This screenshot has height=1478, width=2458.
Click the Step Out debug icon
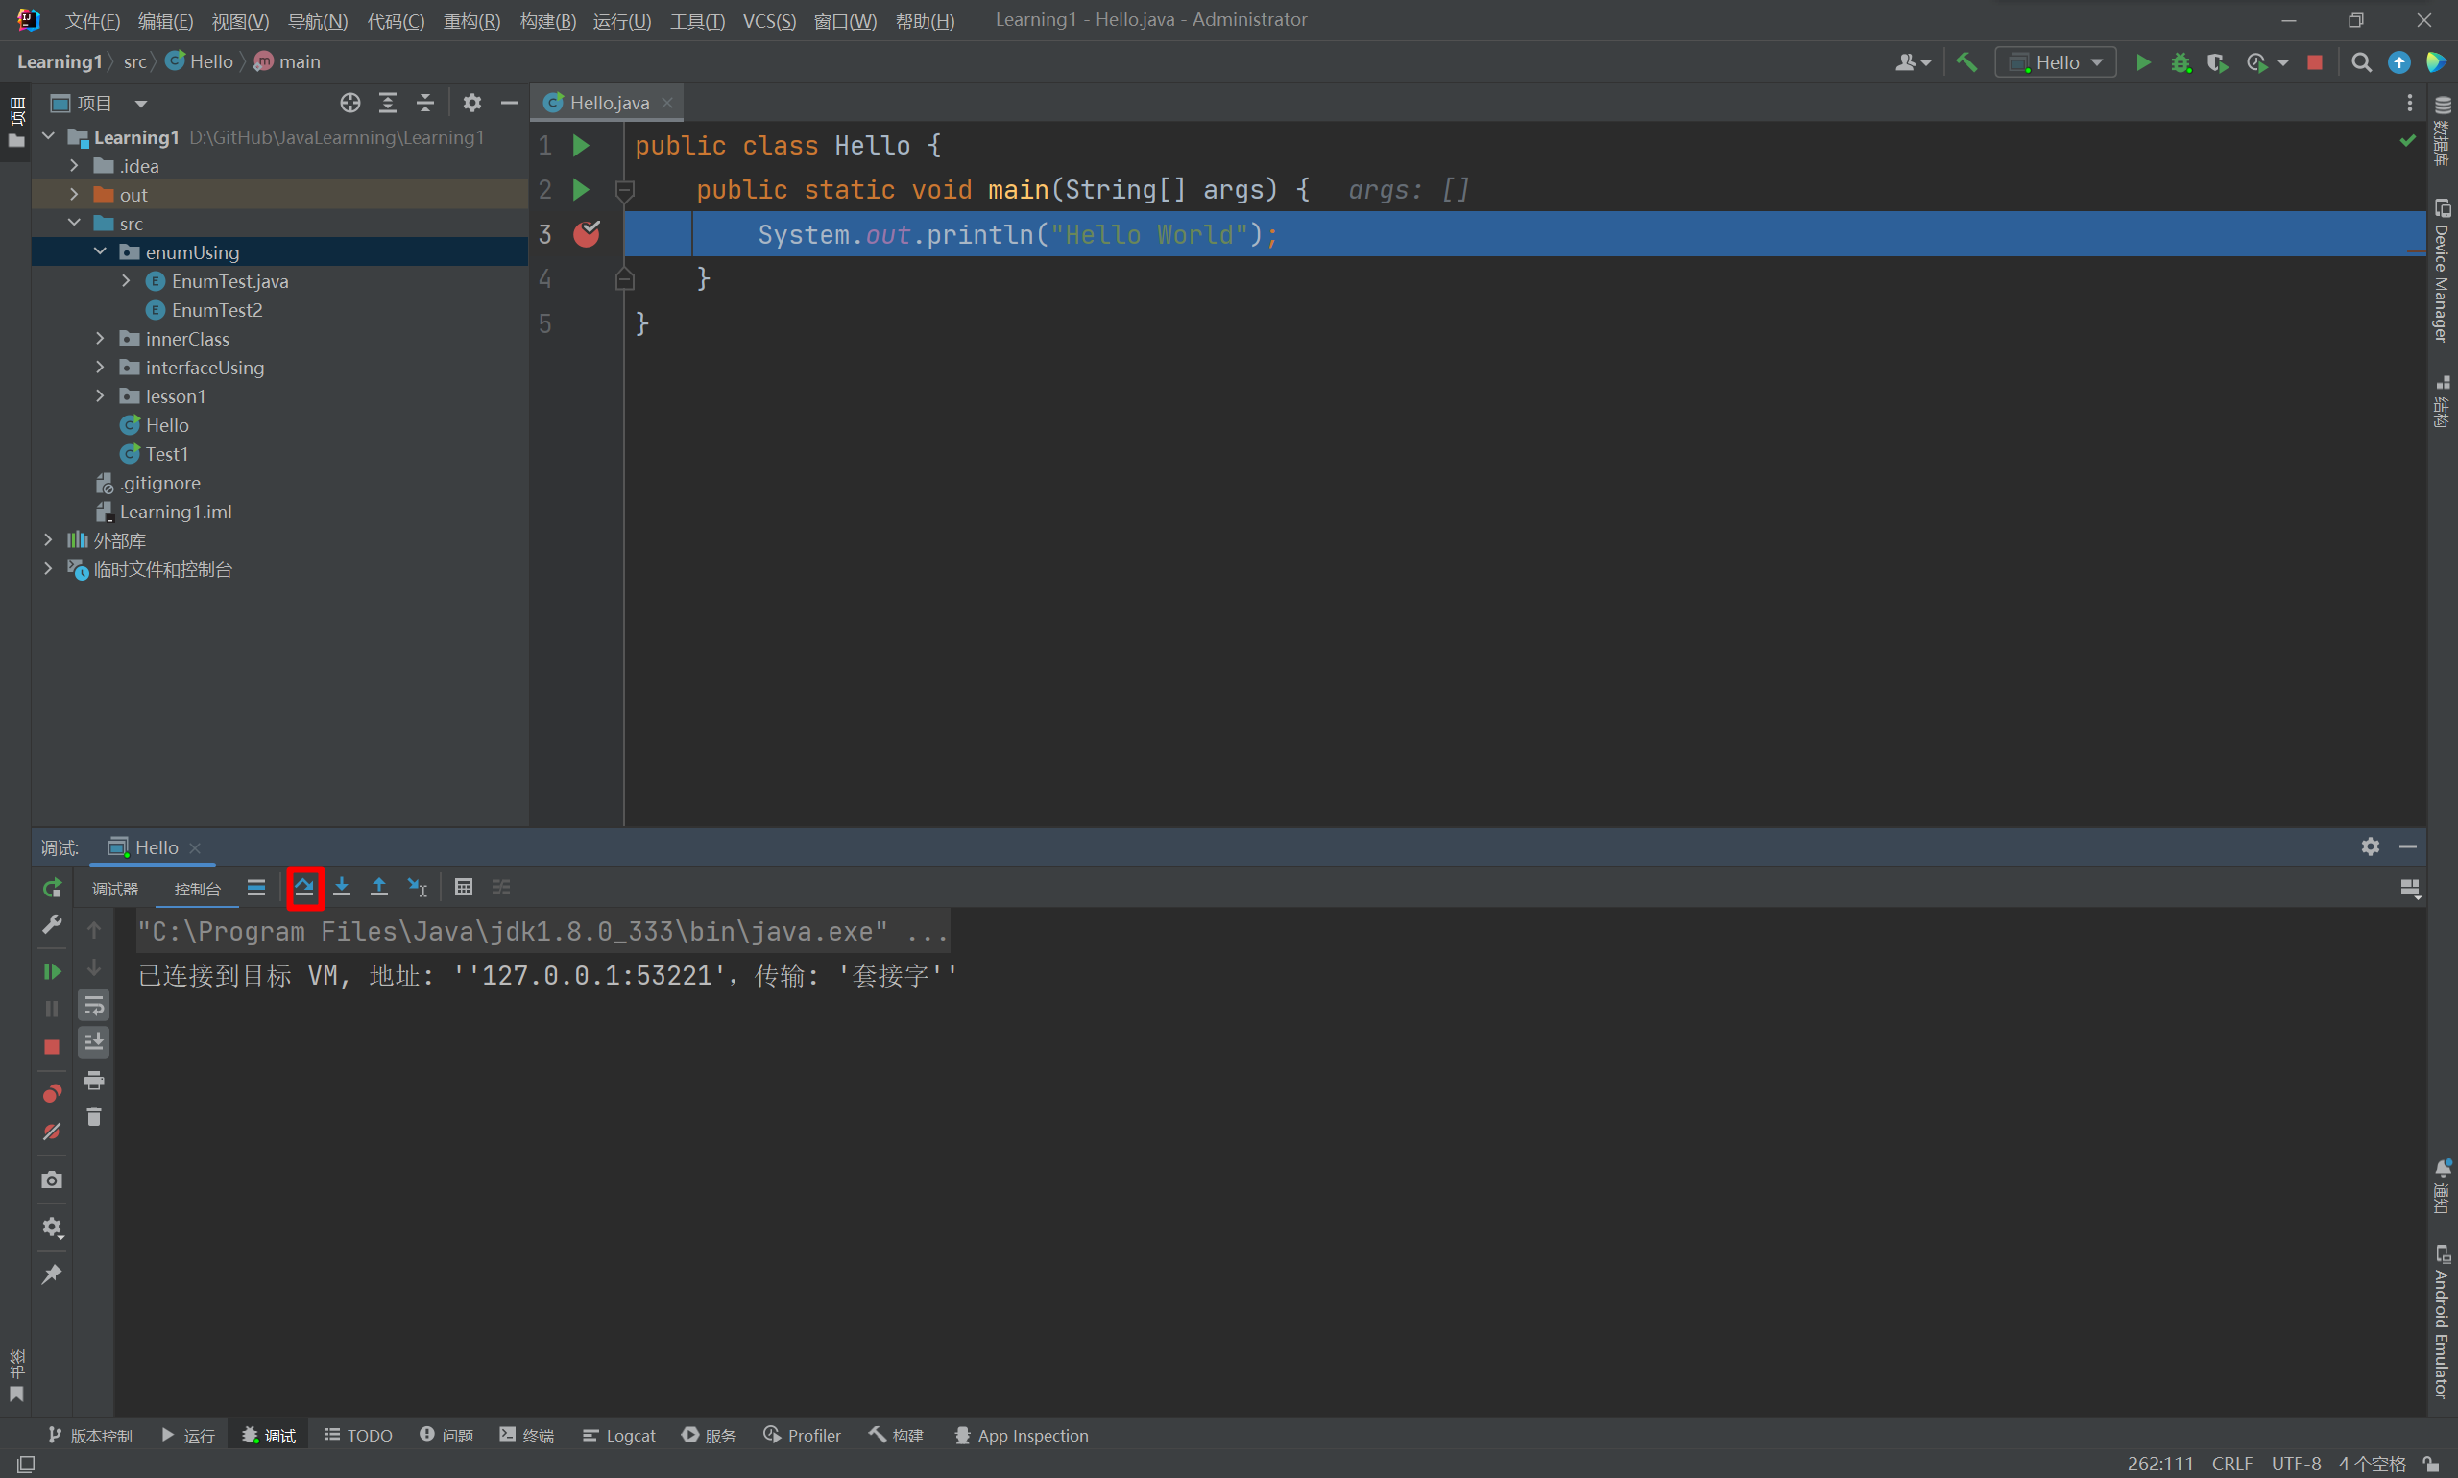tap(378, 887)
